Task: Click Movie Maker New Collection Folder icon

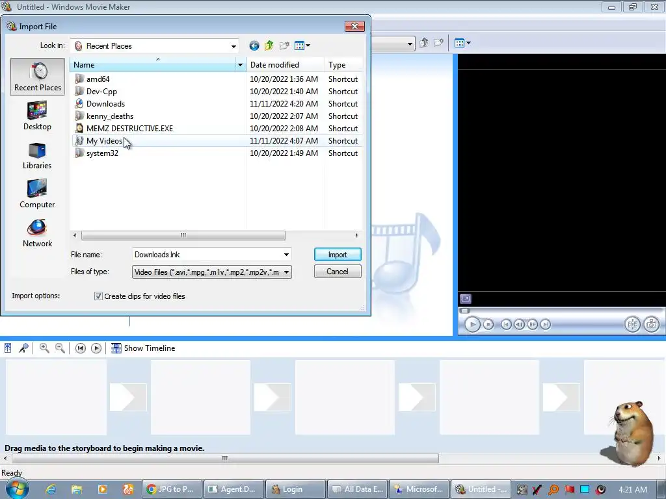Action: 438,43
